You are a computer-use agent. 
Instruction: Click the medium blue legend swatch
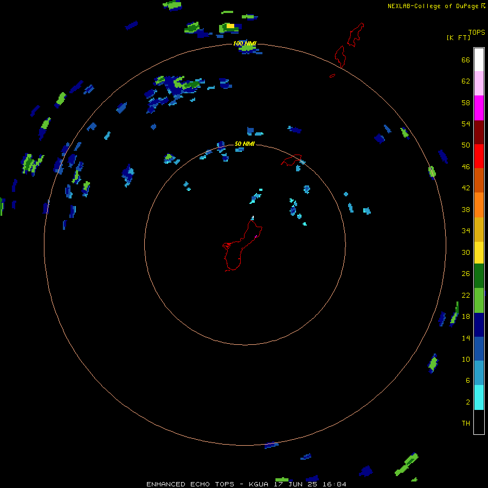pyautogui.click(x=479, y=349)
